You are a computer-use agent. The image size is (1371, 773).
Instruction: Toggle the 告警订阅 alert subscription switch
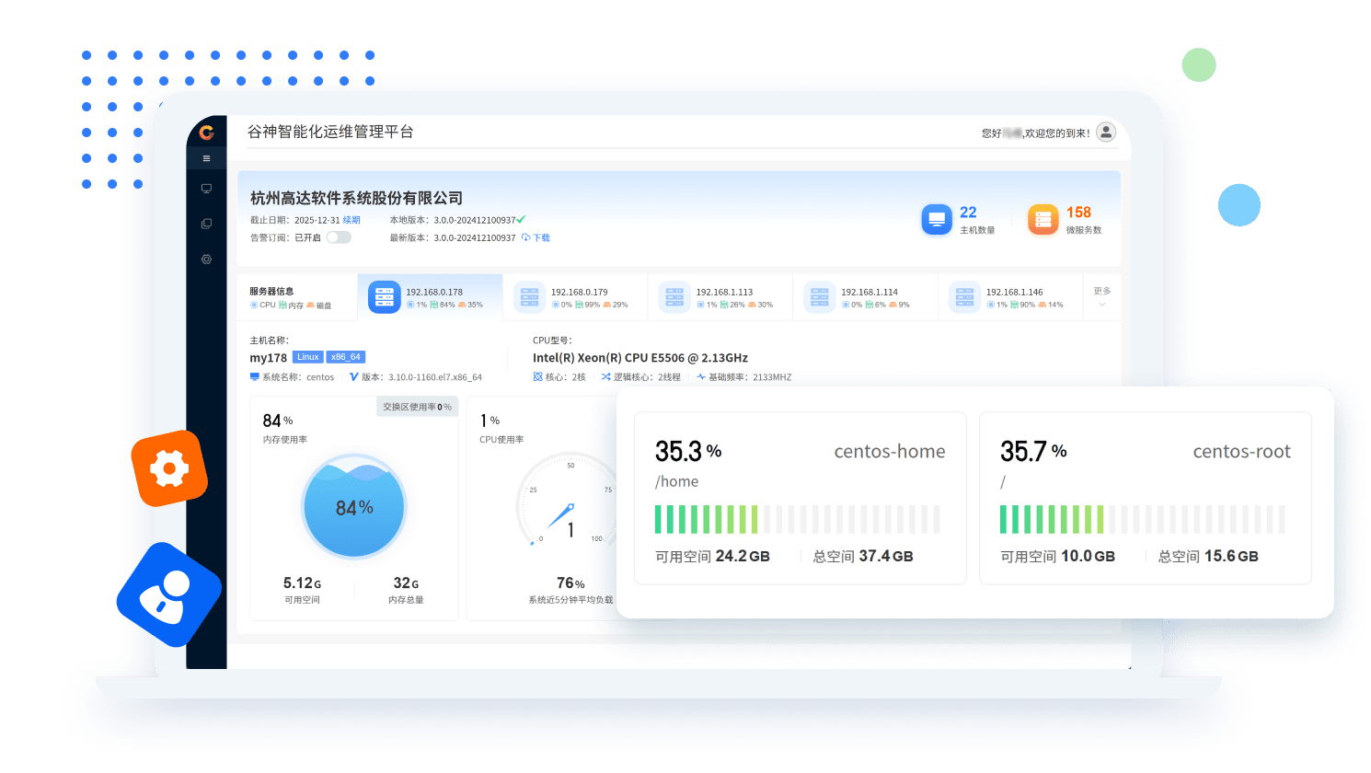(x=339, y=237)
